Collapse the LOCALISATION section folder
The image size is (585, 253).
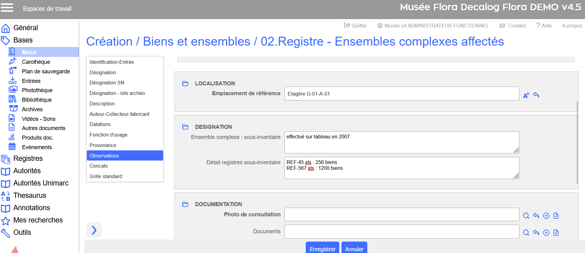(x=185, y=84)
